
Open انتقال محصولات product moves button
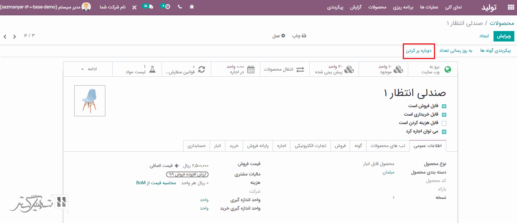click(285, 69)
